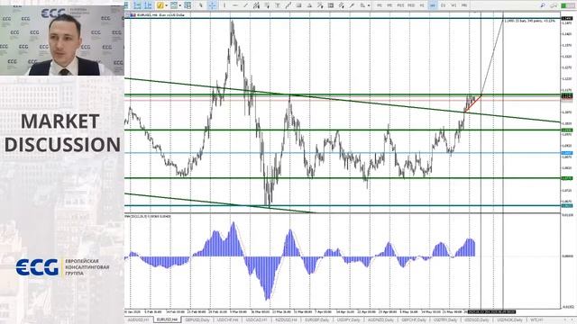577x324 pixels.
Task: Switch chart to M15 timeframe
Action: coord(400,5)
